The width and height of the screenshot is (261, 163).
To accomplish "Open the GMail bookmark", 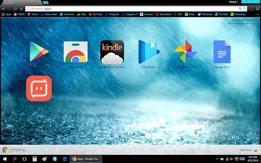I will 19,14.
